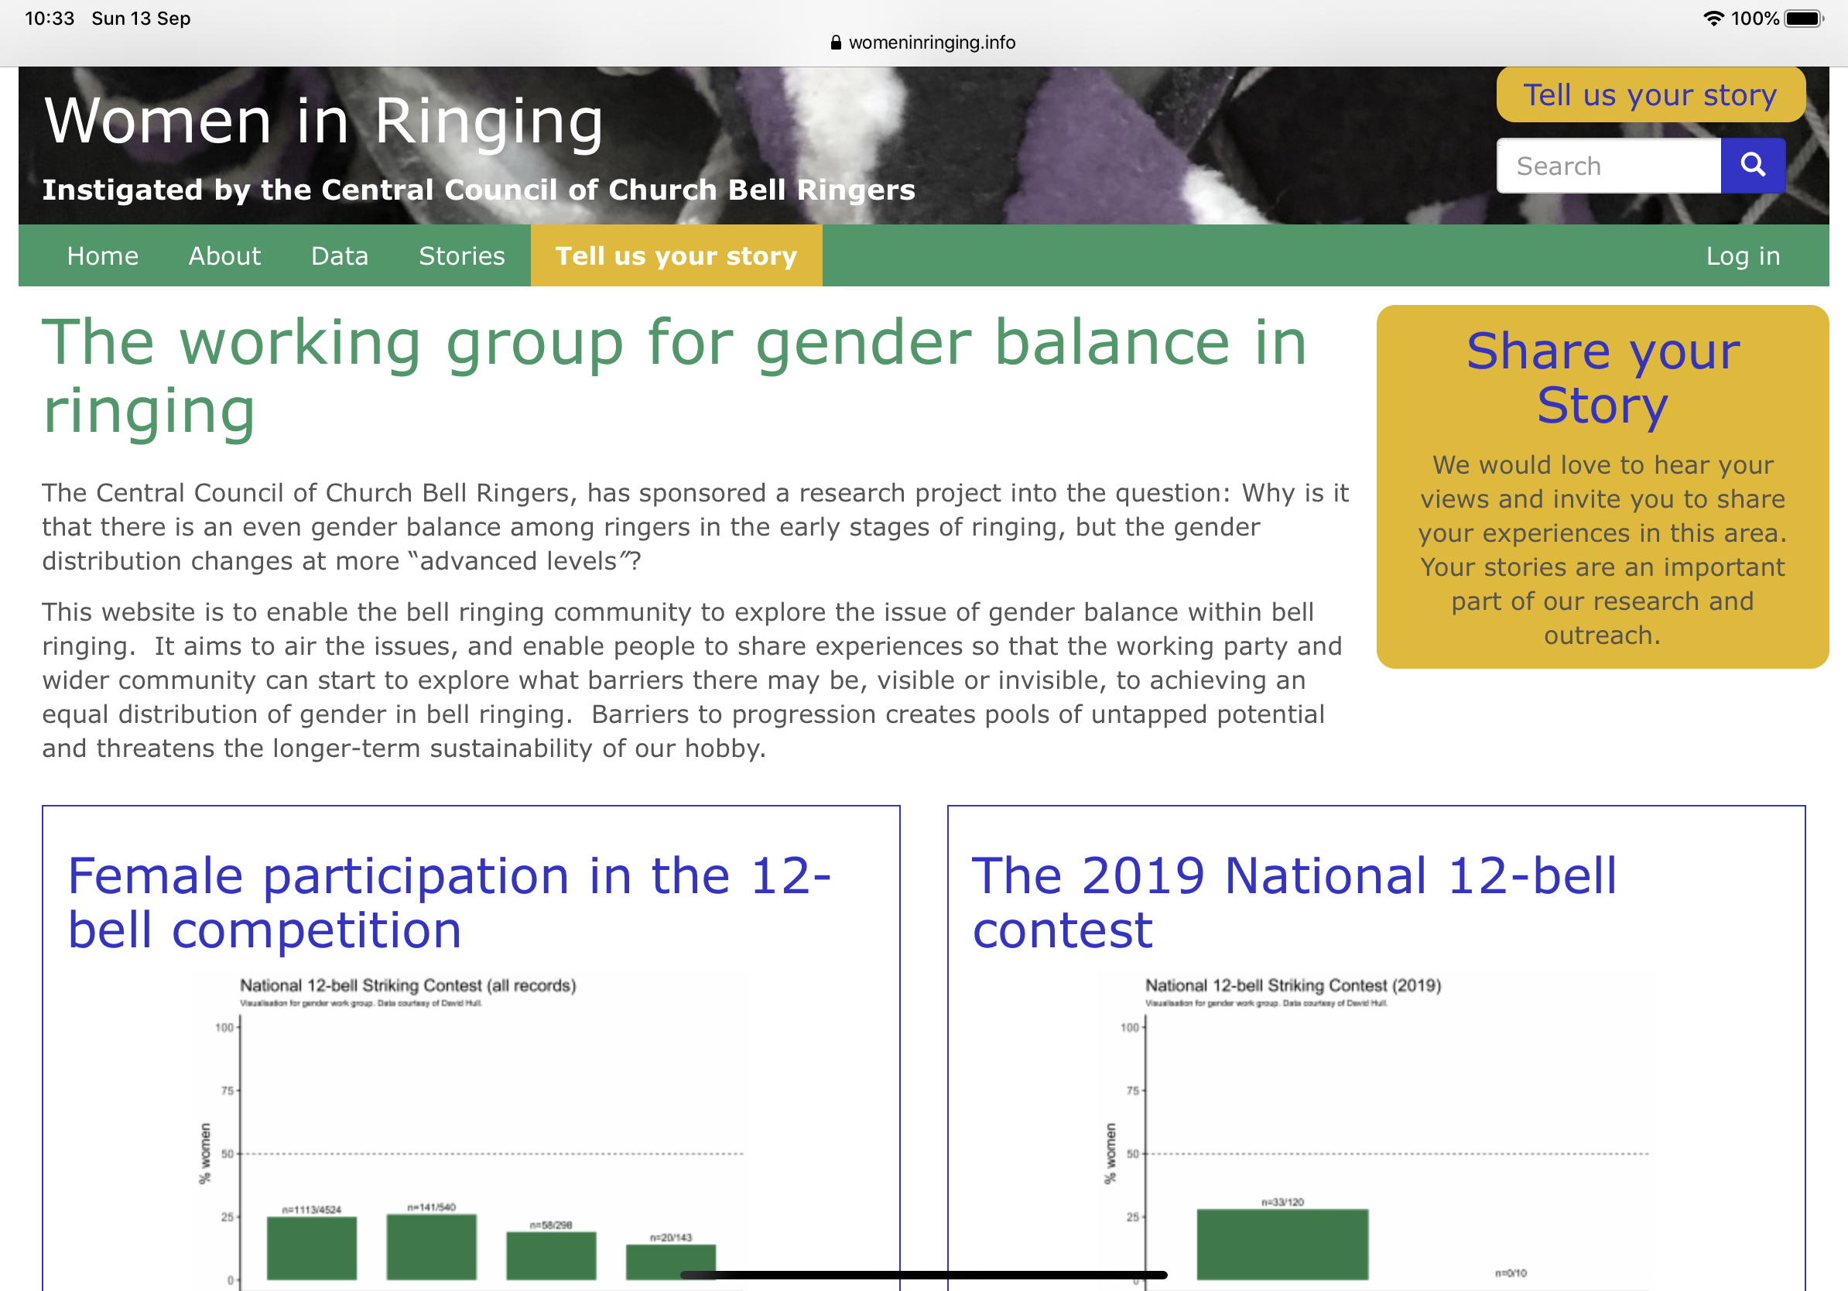This screenshot has height=1291, width=1848.
Task: Open the Home navigation menu item
Action: (102, 256)
